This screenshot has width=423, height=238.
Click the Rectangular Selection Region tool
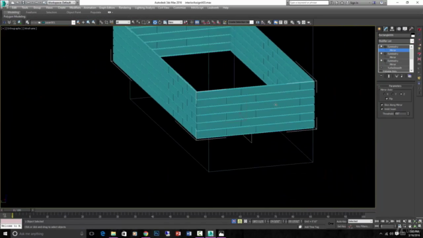tap(143, 22)
